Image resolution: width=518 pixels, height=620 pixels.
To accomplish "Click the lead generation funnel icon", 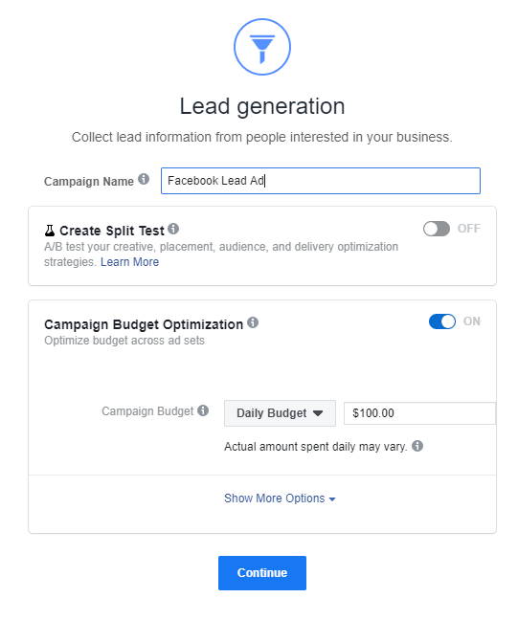I will 262,47.
